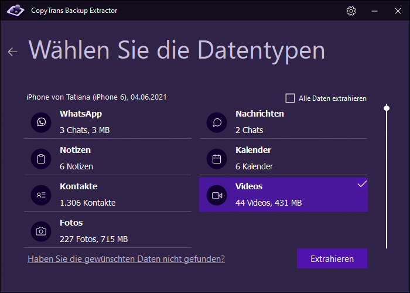
Task: Open settings via gear icon
Action: 351,11
